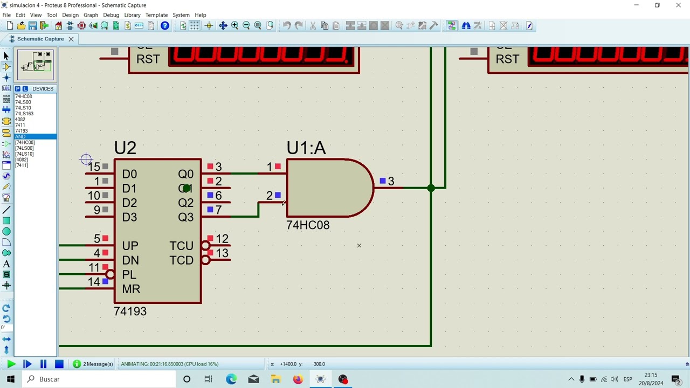Click the Redraw Display icon
This screenshot has width=690, height=388.
(x=183, y=25)
